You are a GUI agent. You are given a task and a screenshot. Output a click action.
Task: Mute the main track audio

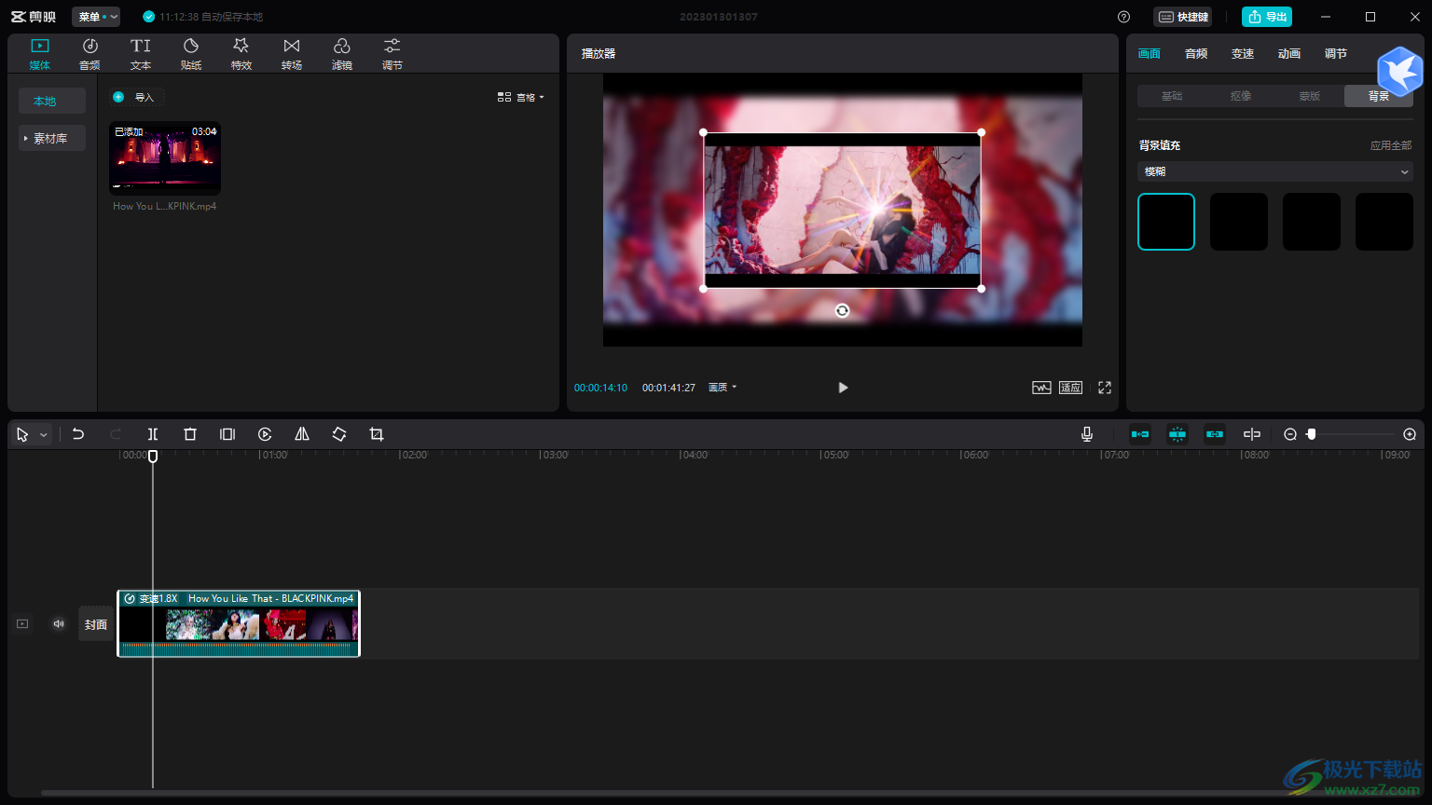pyautogui.click(x=59, y=624)
